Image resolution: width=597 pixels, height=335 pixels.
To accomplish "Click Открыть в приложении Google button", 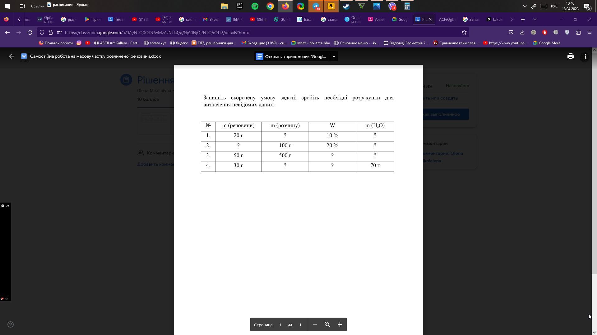I will [292, 56].
